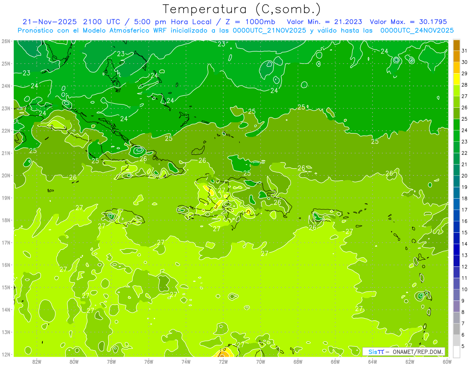Click the '74W' longitude axis label
This screenshot has width=475, height=367.
tap(186, 361)
